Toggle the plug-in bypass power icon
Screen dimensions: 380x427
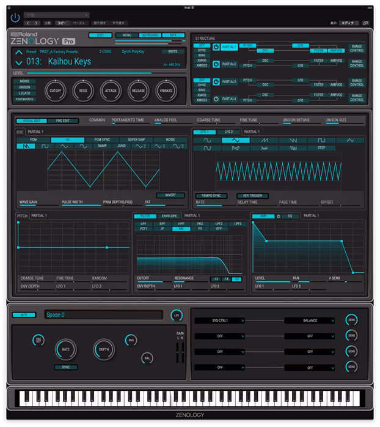(x=15, y=18)
